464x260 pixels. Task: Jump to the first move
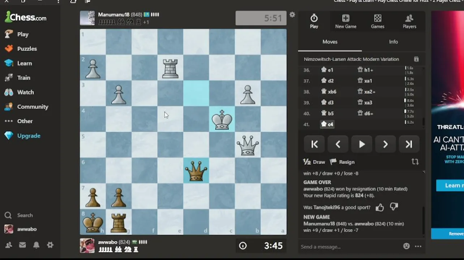[x=314, y=144]
